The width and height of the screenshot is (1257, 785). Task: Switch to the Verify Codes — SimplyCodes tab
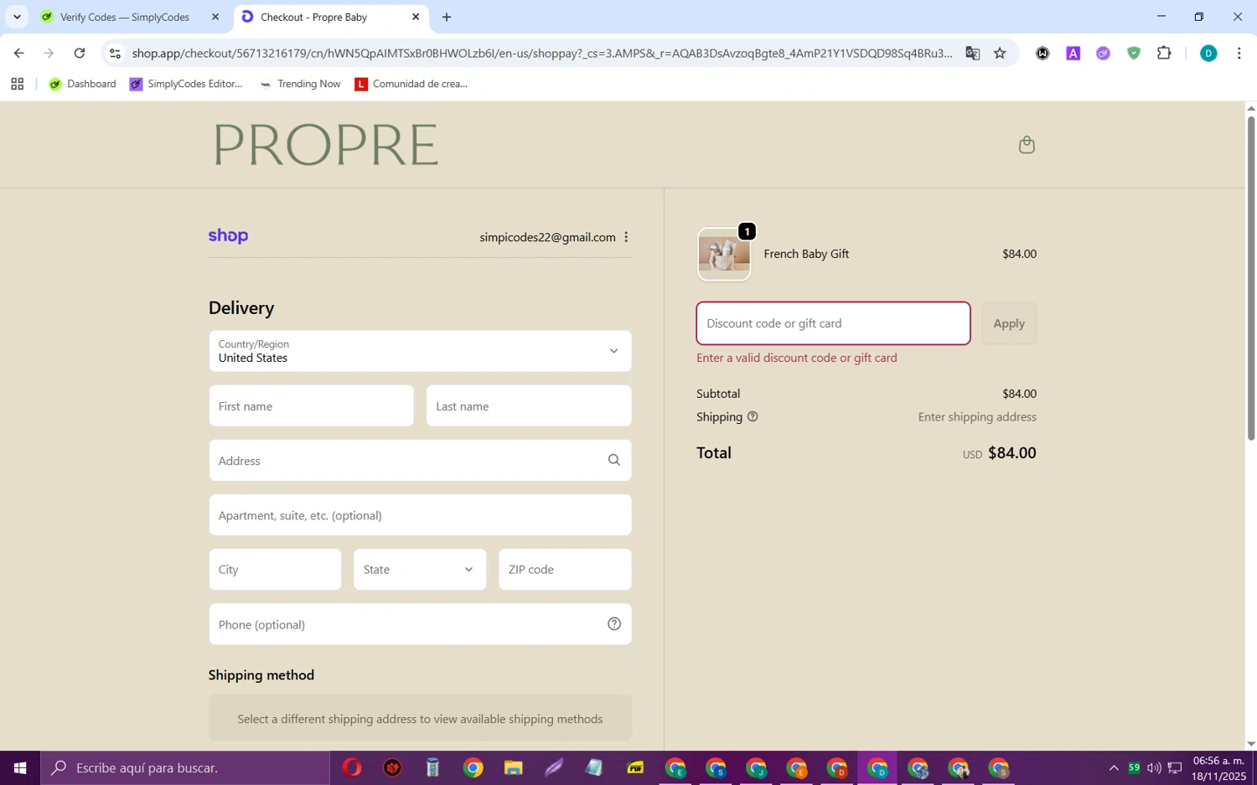pos(124,17)
